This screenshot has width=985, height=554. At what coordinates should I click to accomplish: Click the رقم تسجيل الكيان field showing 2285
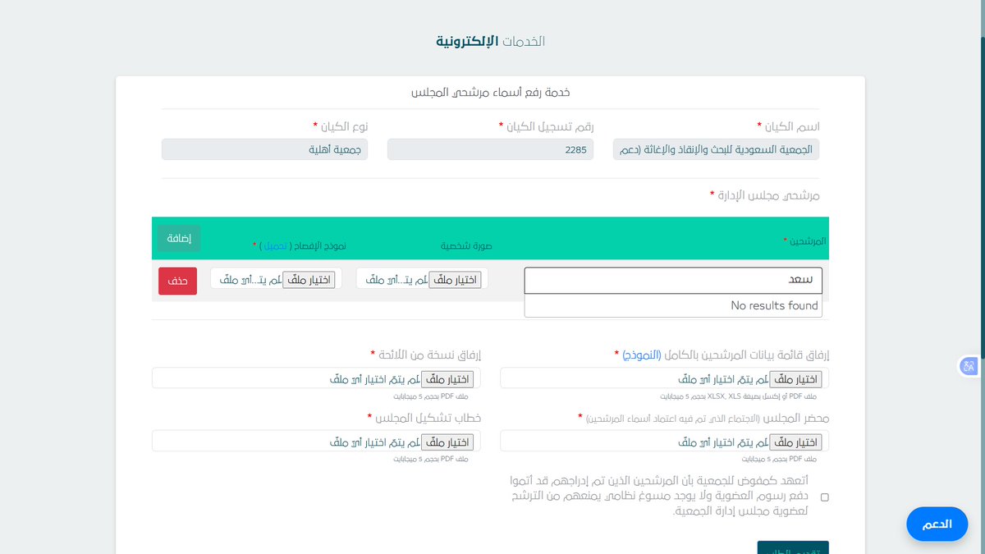pyautogui.click(x=489, y=149)
